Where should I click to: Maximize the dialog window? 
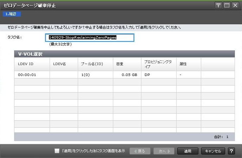point(227,5)
